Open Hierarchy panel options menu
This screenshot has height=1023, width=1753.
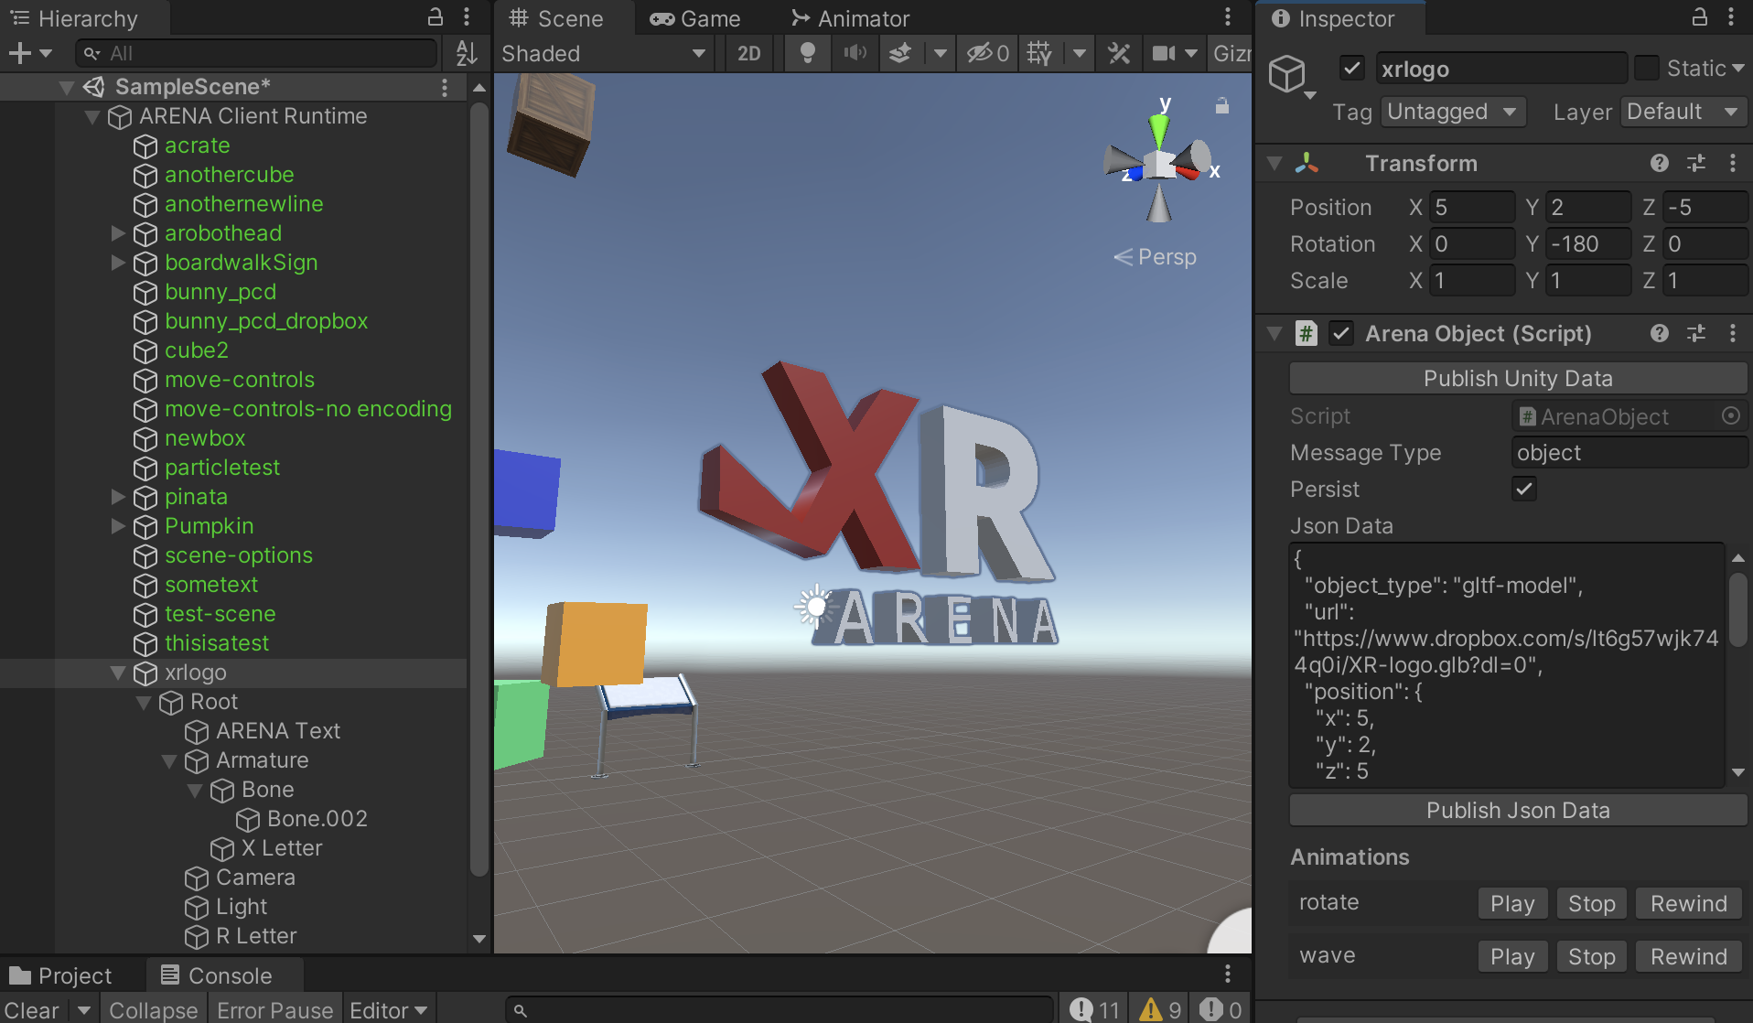coord(467,17)
